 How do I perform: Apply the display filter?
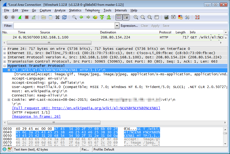(x=155, y=26)
